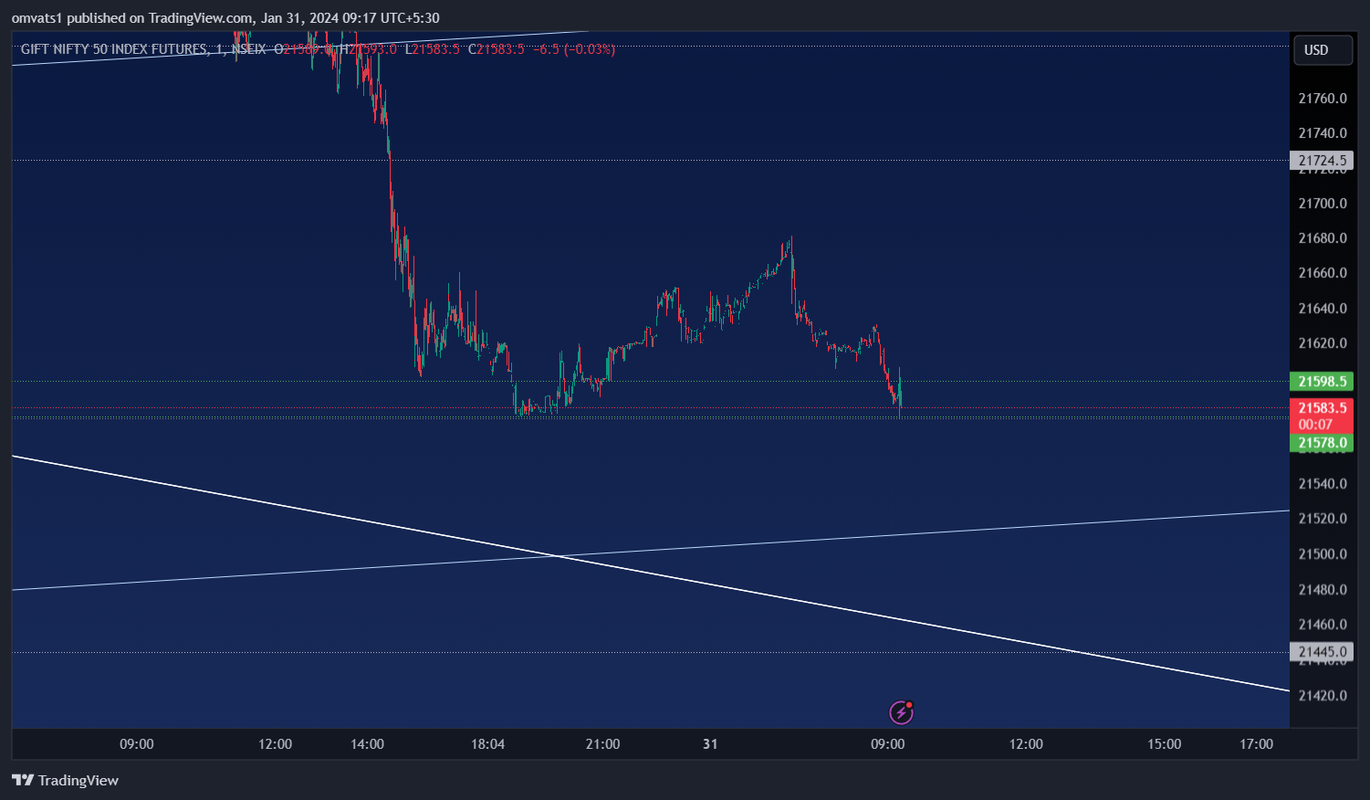Click the green 21578.0 price label

click(1321, 443)
